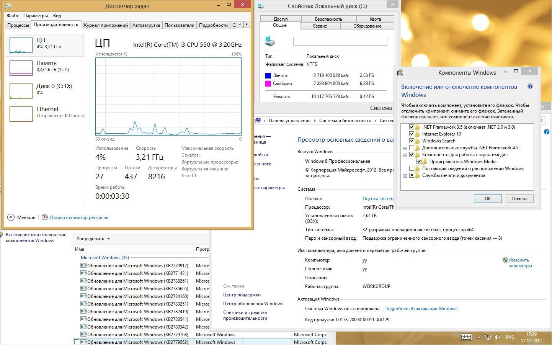Open Изменить параметры link
The width and height of the screenshot is (552, 345).
[520, 263]
